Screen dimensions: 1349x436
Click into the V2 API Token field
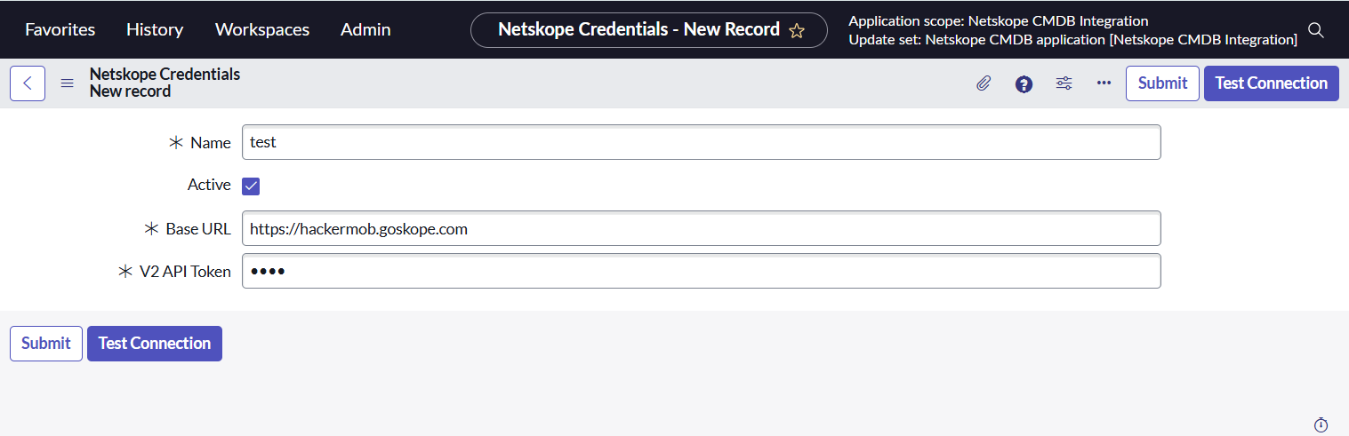point(702,271)
